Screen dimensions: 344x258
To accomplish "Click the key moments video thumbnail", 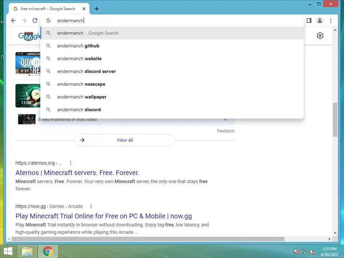I will (27, 119).
